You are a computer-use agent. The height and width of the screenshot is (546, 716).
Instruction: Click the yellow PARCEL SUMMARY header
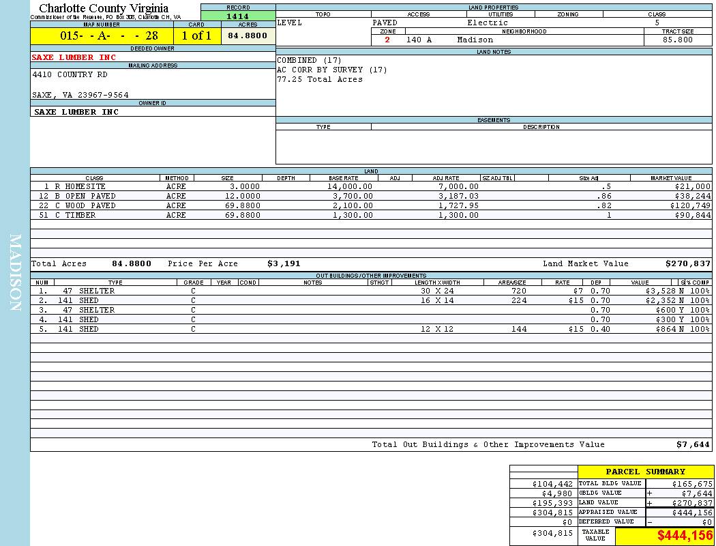(645, 472)
